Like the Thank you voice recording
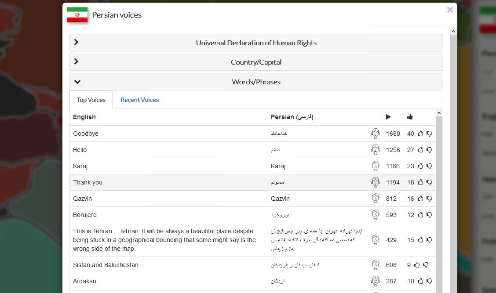 (420, 182)
